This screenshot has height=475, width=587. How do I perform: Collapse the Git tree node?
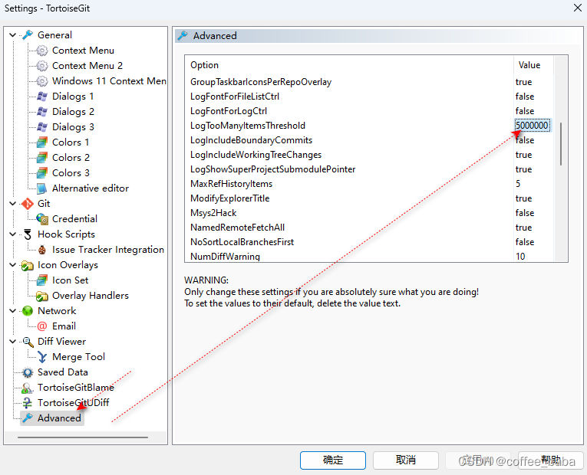pyautogui.click(x=13, y=204)
